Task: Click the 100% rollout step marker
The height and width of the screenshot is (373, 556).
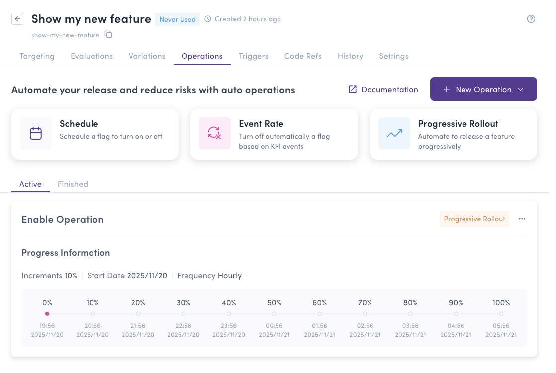Action: pos(501,314)
